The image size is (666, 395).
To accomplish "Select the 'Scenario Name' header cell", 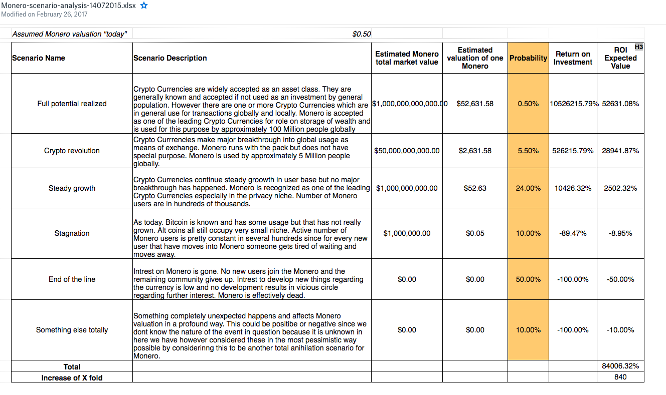I will 72,58.
